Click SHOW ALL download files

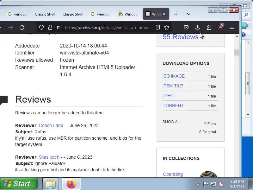[172, 122]
